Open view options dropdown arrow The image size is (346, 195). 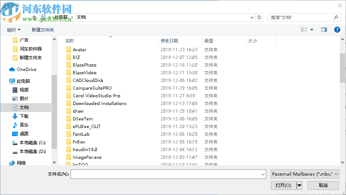coord(312,30)
